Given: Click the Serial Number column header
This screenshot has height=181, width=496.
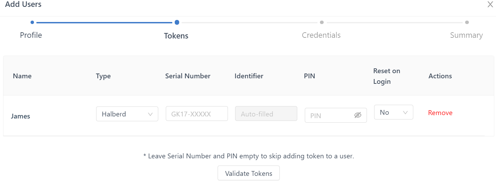Looking at the screenshot, I should (x=188, y=76).
